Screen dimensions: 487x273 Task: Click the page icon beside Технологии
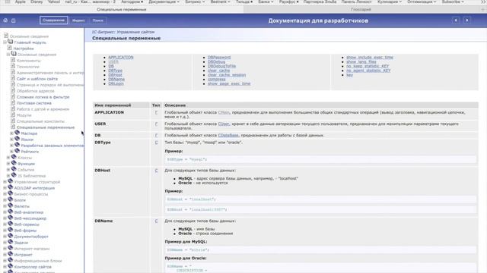coord(13,66)
